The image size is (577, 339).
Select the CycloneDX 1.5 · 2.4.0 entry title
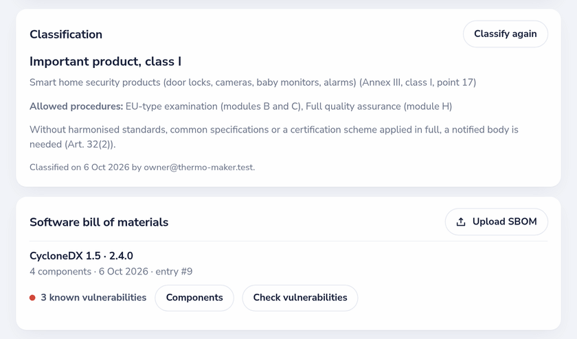[x=81, y=256]
